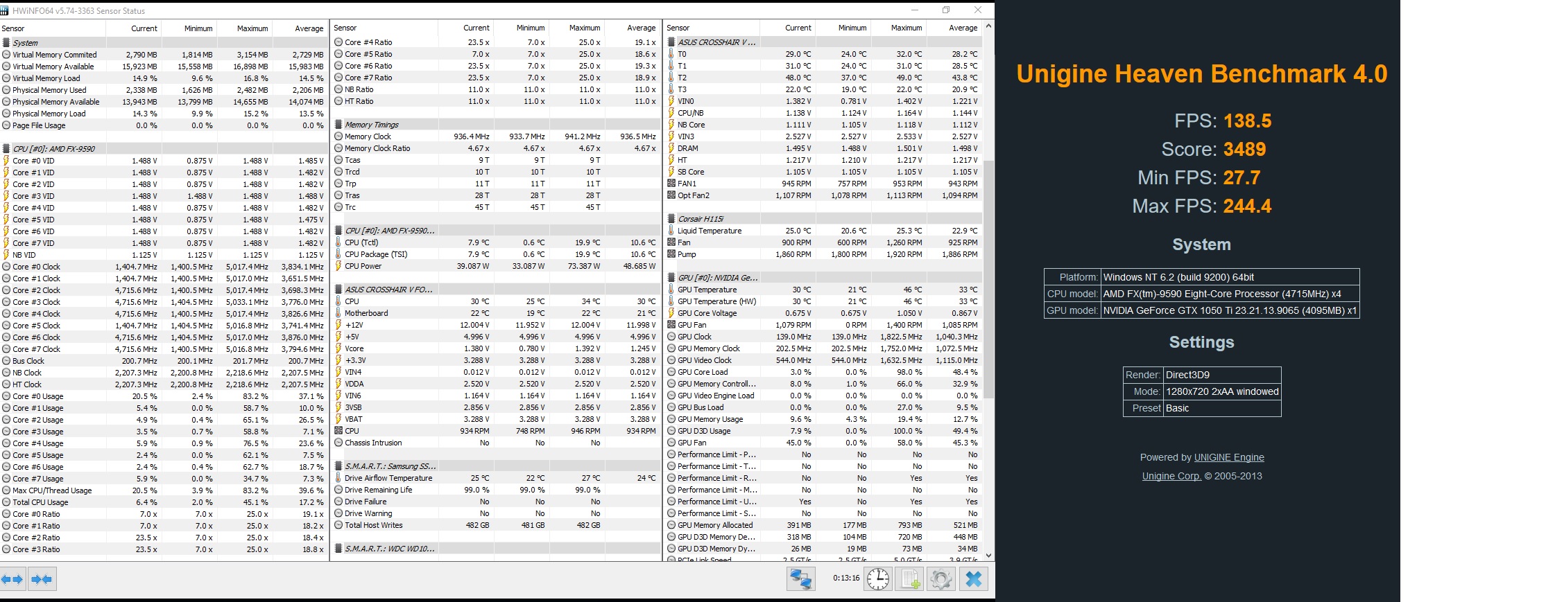Click the Max FPS: 244.4 benchmark result

coord(1202,206)
